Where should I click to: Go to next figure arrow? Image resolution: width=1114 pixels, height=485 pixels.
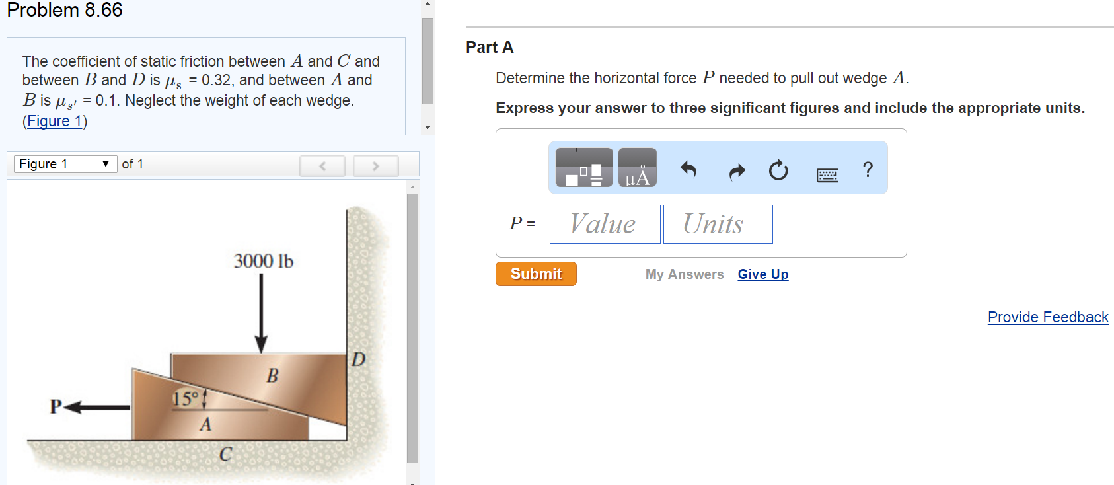tap(375, 166)
